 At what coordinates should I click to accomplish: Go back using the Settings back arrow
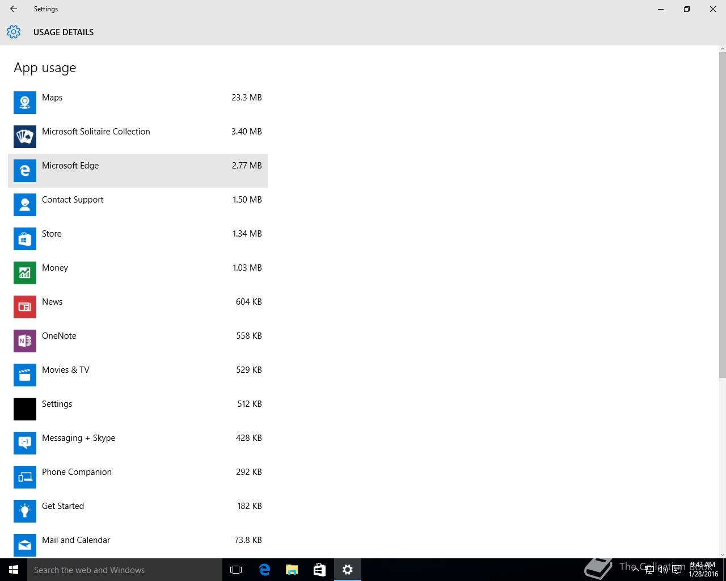point(14,9)
